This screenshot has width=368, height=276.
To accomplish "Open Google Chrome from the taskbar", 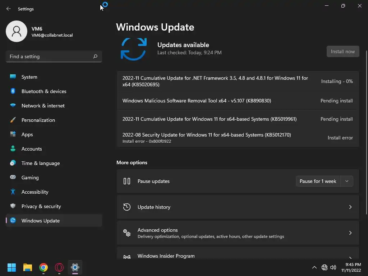I will [x=43, y=267].
